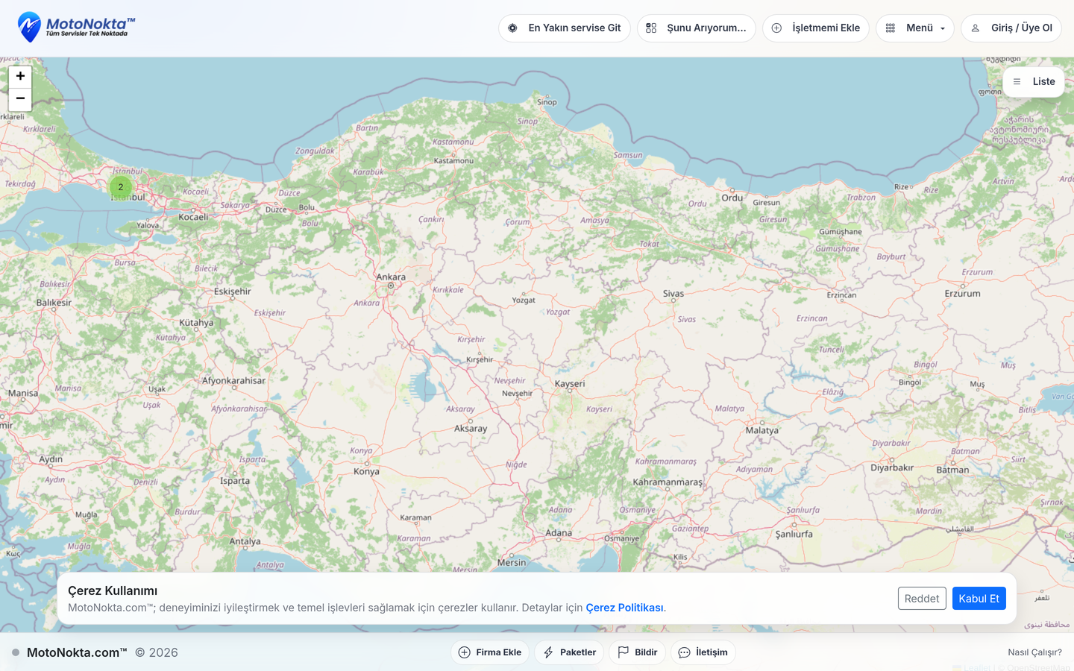Click the chat bubble icon beside İletişim
This screenshot has width=1074, height=671.
pyautogui.click(x=684, y=652)
